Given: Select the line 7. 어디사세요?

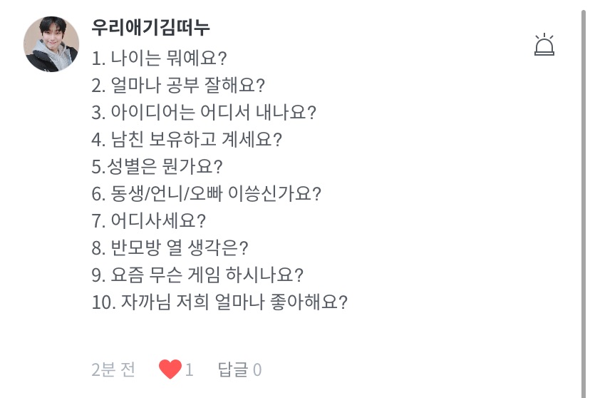Looking at the screenshot, I should coord(148,221).
